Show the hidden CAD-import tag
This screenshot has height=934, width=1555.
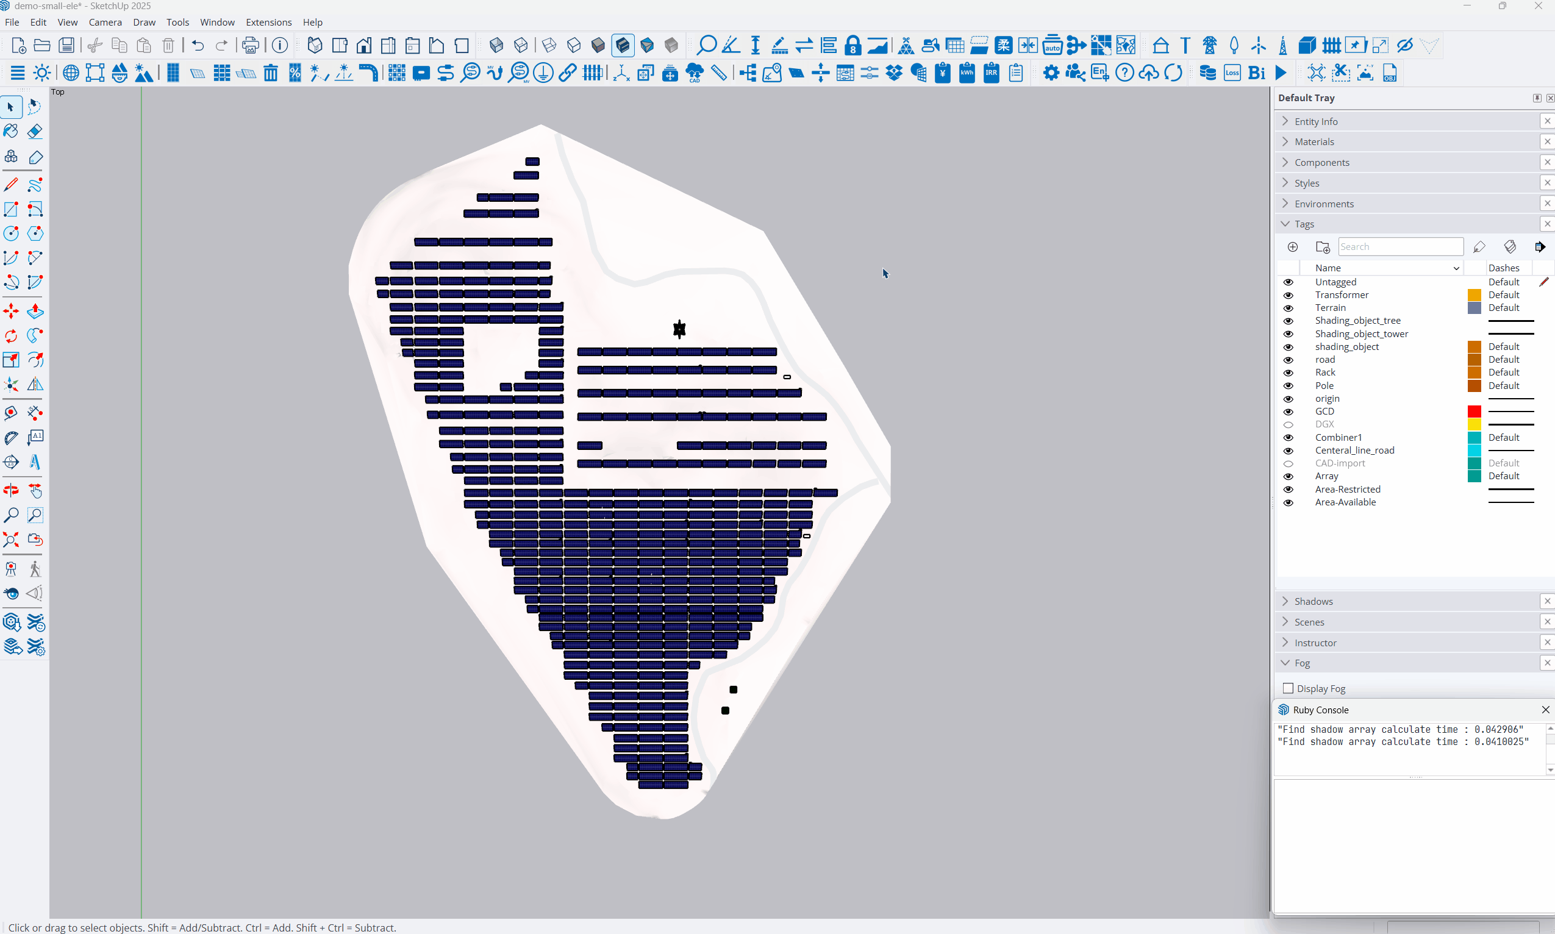click(x=1288, y=464)
